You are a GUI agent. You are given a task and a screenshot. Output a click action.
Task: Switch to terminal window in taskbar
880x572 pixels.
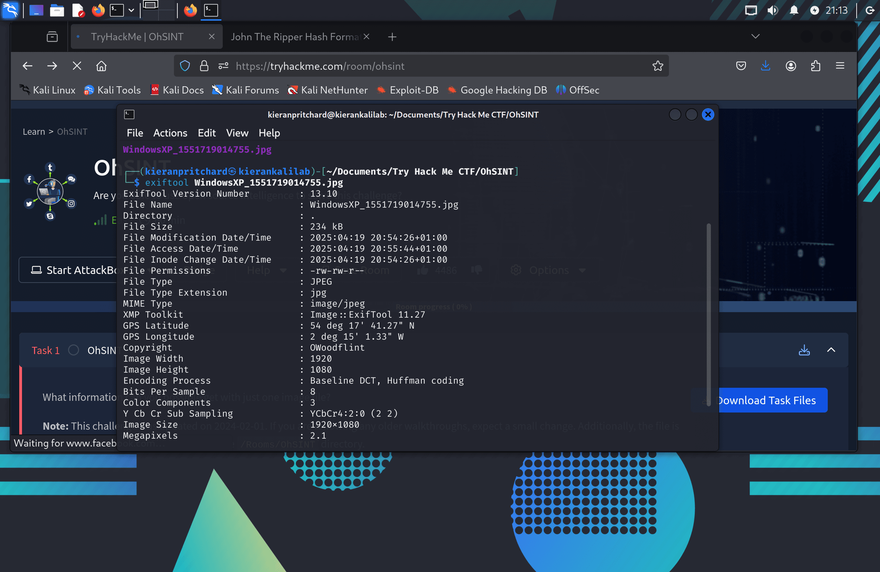tap(211, 10)
